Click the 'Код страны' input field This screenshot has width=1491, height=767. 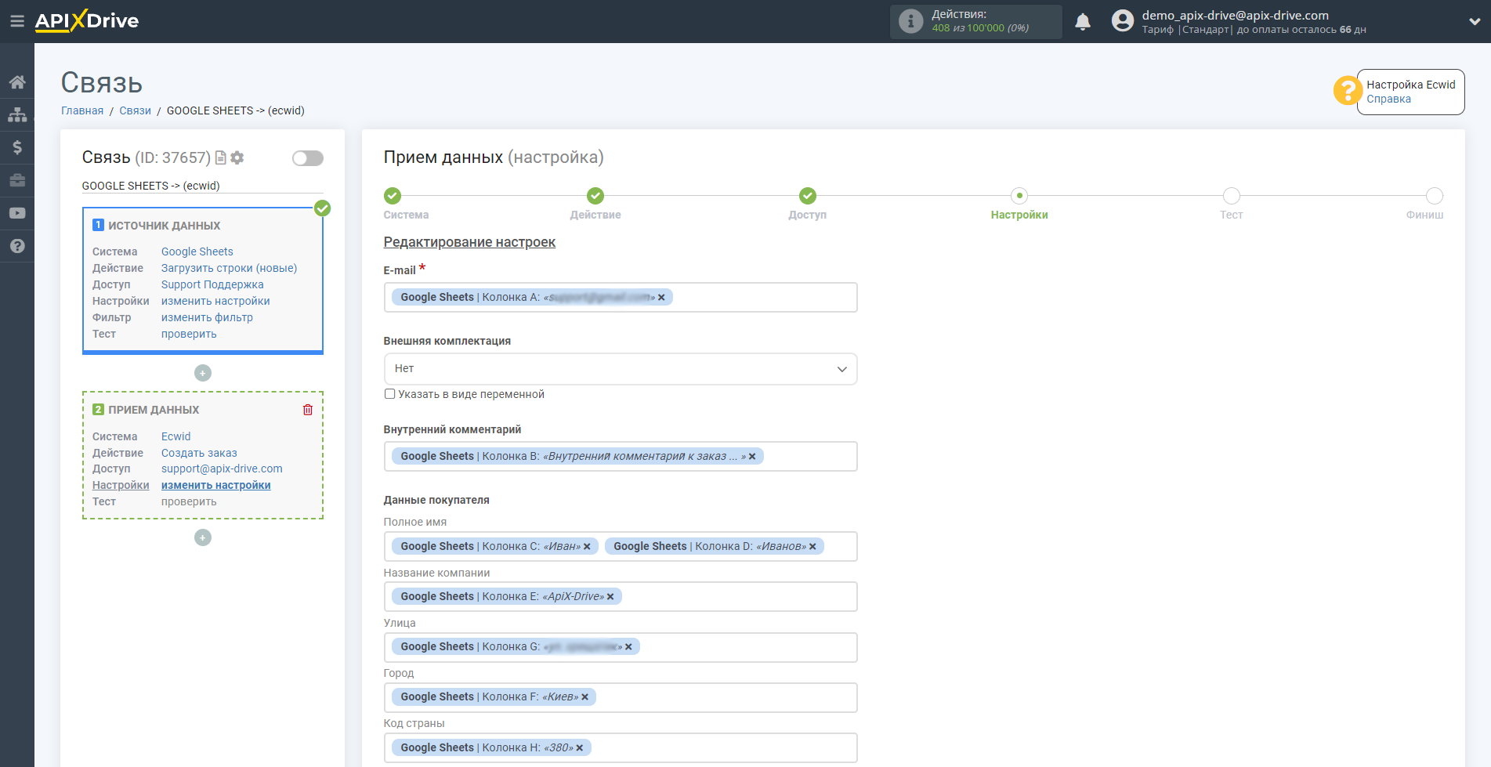(621, 748)
